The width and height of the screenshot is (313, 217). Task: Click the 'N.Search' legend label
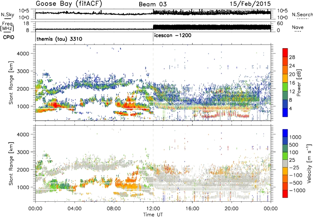[302, 14]
